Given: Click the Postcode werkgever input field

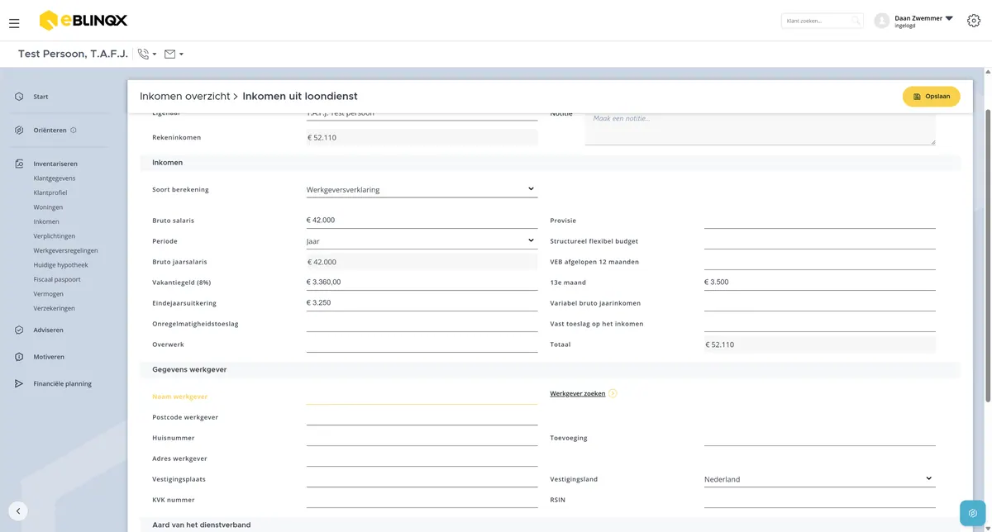Looking at the screenshot, I should (422, 417).
